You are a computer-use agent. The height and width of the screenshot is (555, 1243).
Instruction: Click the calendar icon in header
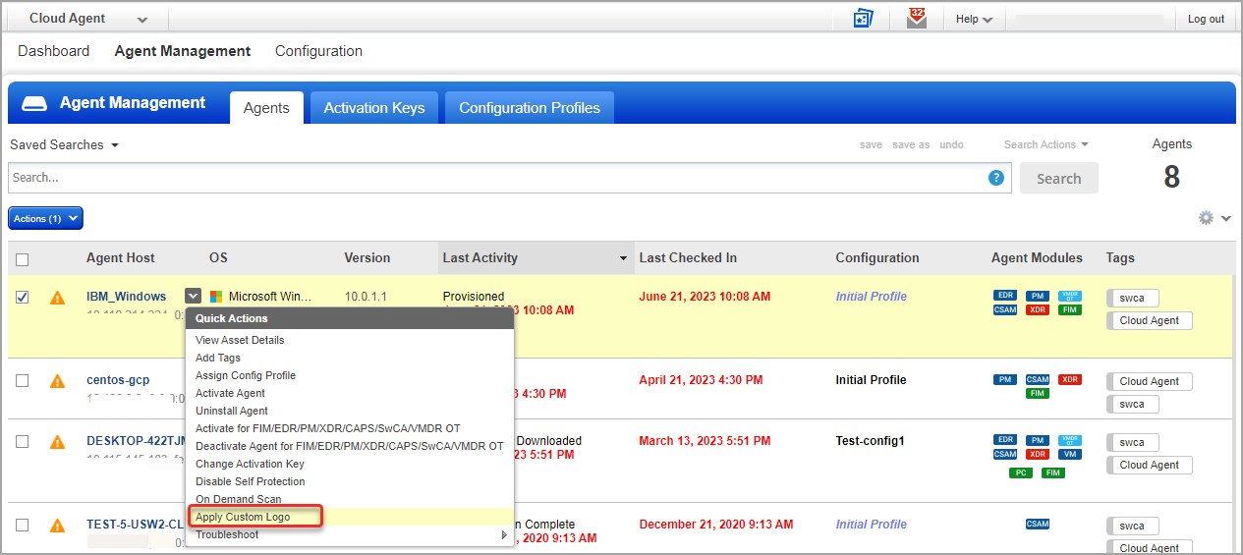pos(863,19)
